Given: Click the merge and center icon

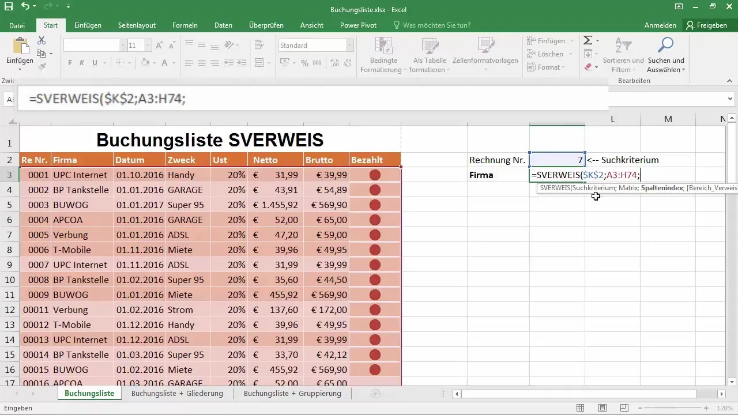Looking at the screenshot, I should tap(258, 63).
